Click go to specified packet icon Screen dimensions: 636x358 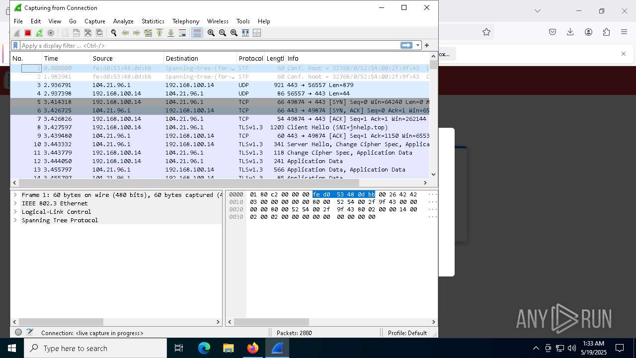(x=148, y=33)
